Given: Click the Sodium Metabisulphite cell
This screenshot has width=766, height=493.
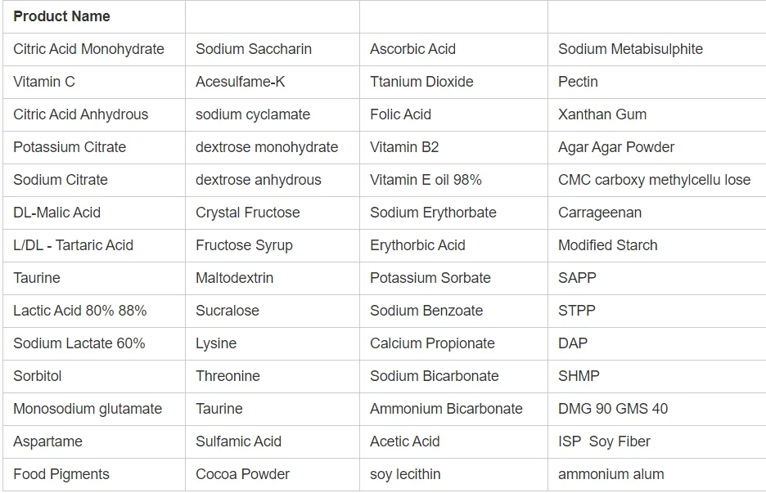Looking at the screenshot, I should (x=630, y=49).
